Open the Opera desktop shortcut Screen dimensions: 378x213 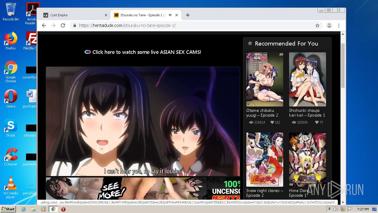[x=11, y=99]
